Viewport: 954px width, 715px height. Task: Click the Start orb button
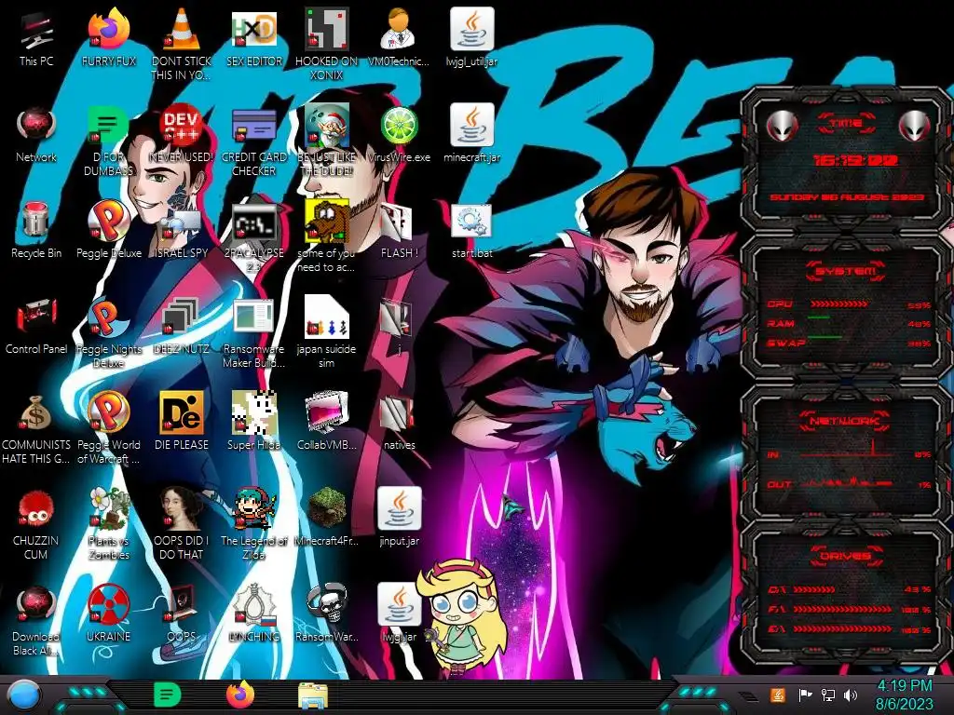(x=25, y=695)
